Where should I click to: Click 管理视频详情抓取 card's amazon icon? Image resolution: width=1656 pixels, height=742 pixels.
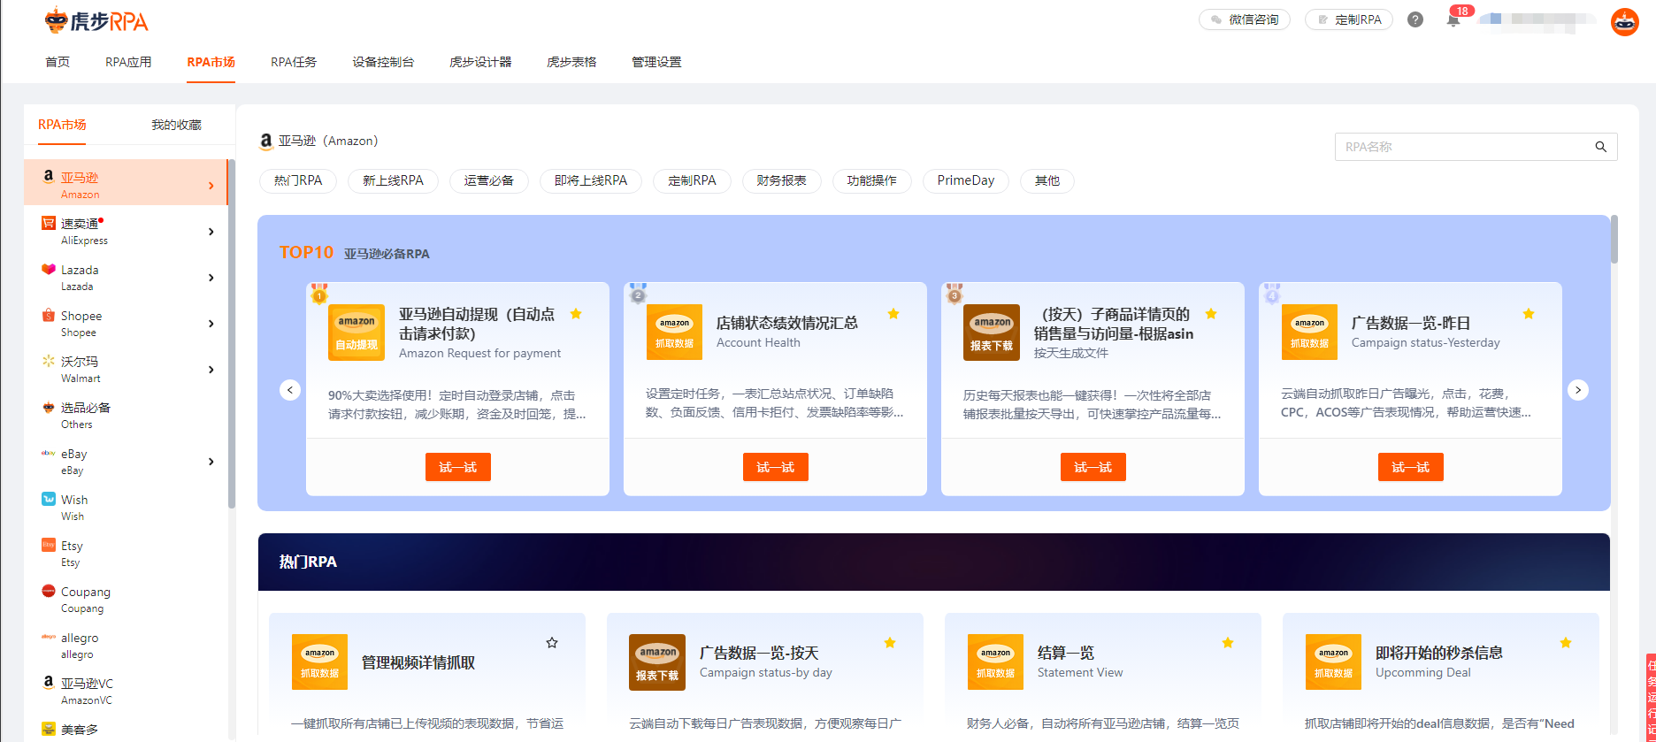(319, 662)
